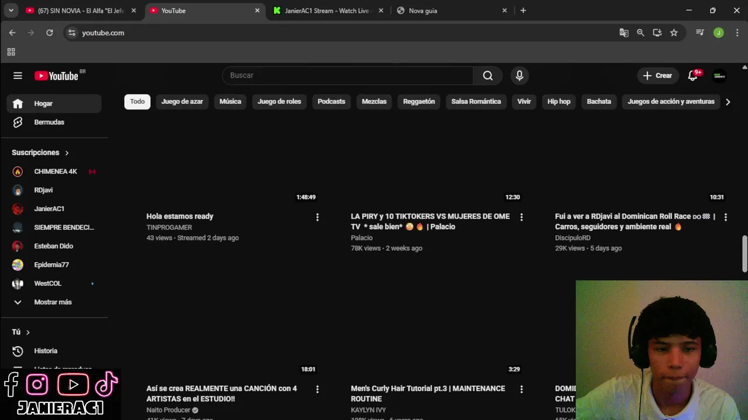Open Chrome menu three dots

736,33
